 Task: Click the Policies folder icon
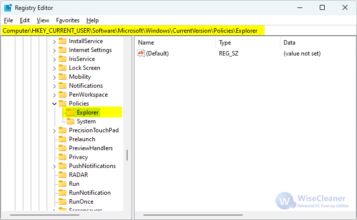(x=63, y=104)
